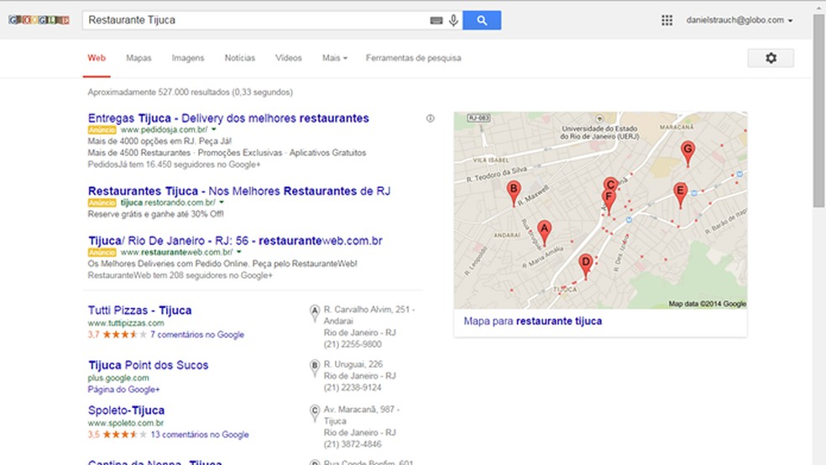Open 13 comentários no Google link

point(200,435)
